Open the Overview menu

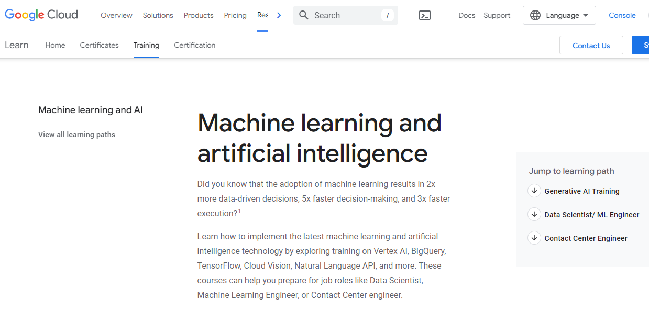116,16
